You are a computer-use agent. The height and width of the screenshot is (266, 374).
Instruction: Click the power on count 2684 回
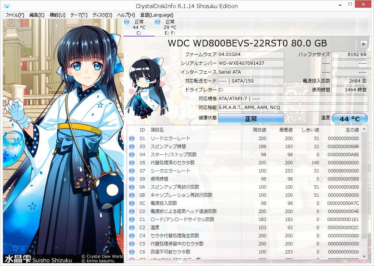point(350,81)
